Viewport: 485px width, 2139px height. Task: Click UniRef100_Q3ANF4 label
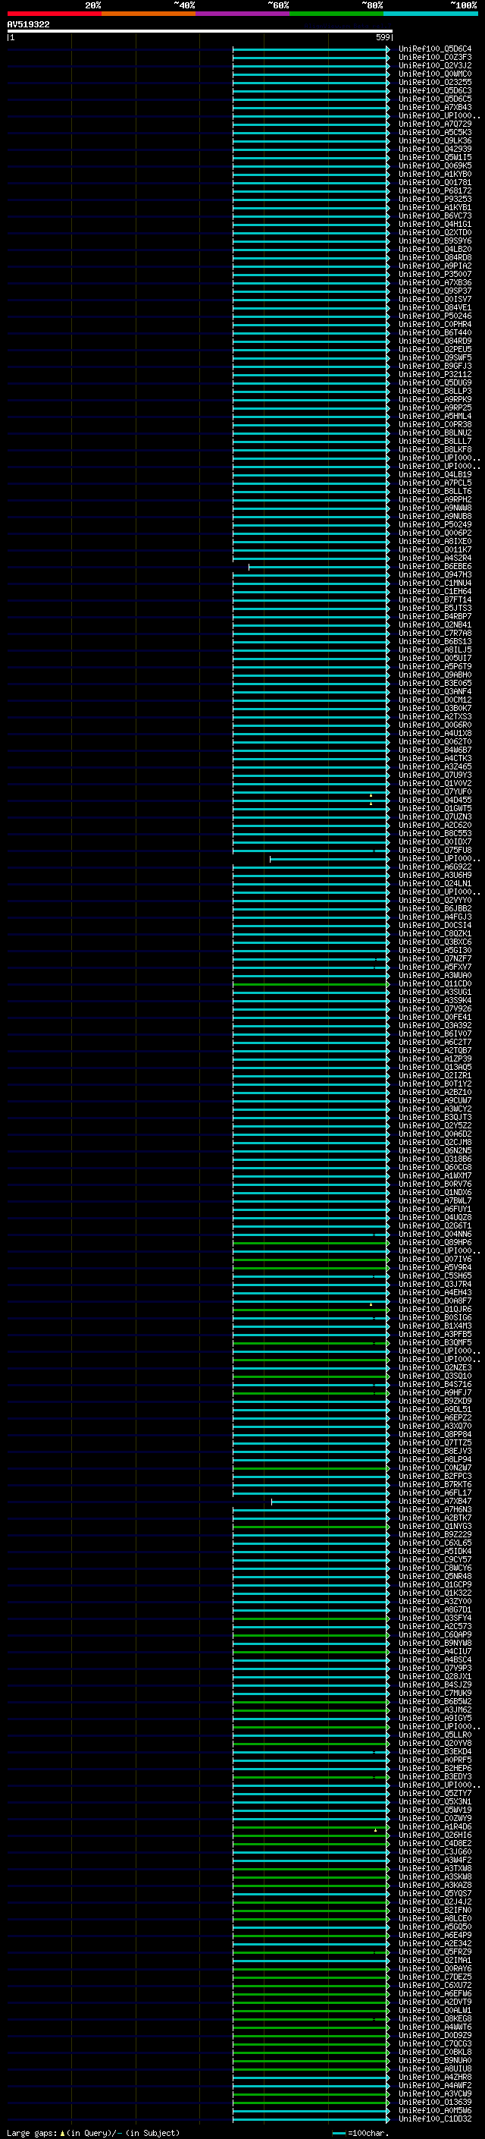point(434,692)
